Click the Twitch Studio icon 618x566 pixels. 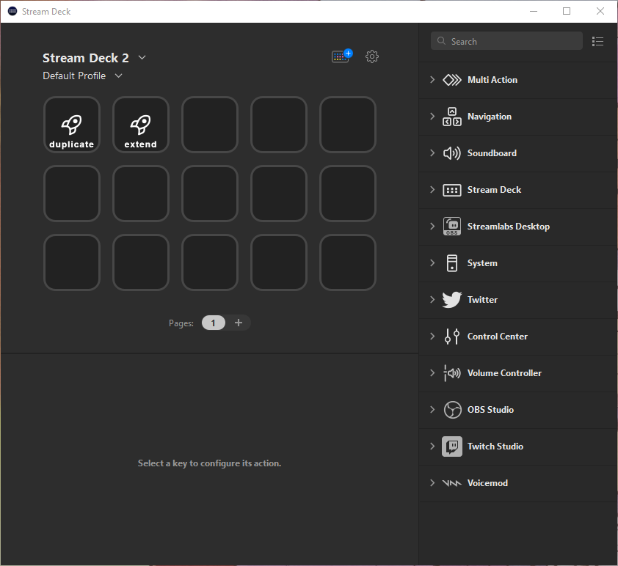pos(452,446)
